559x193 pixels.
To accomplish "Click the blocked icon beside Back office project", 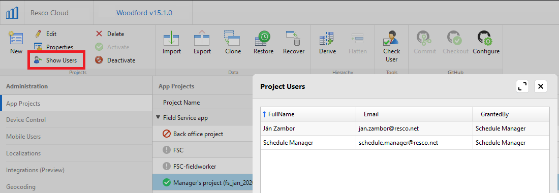I will (x=167, y=134).
